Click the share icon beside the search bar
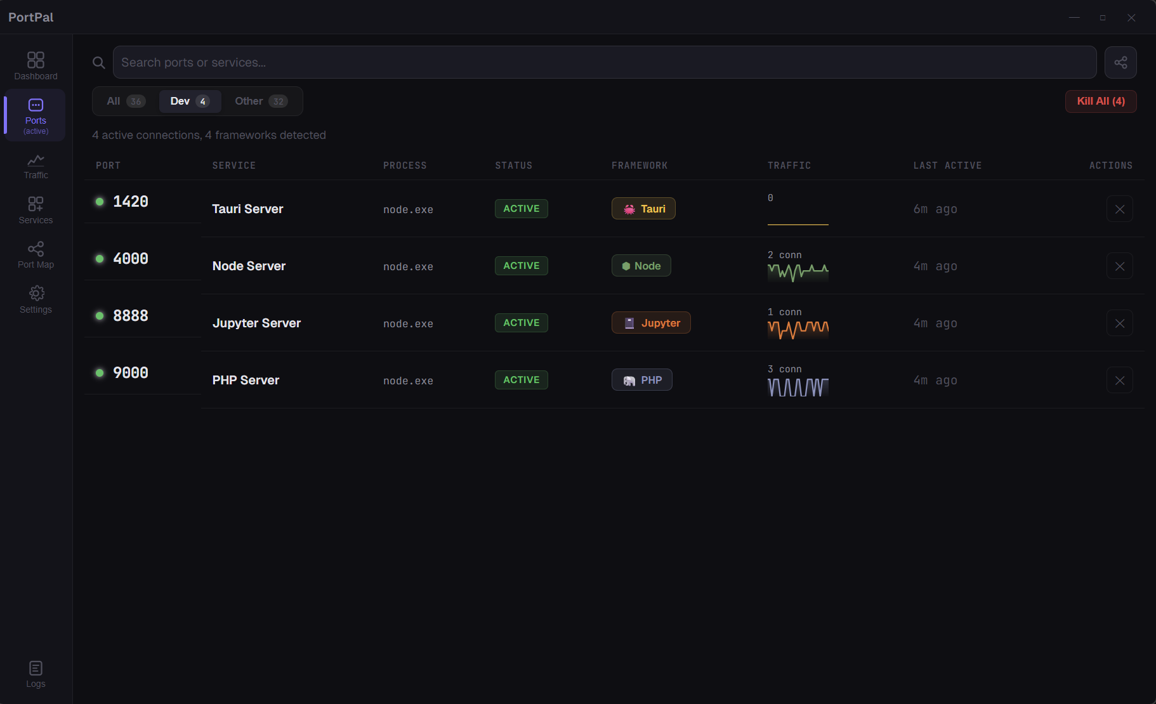Screen dimensions: 1156x704 1120,62
